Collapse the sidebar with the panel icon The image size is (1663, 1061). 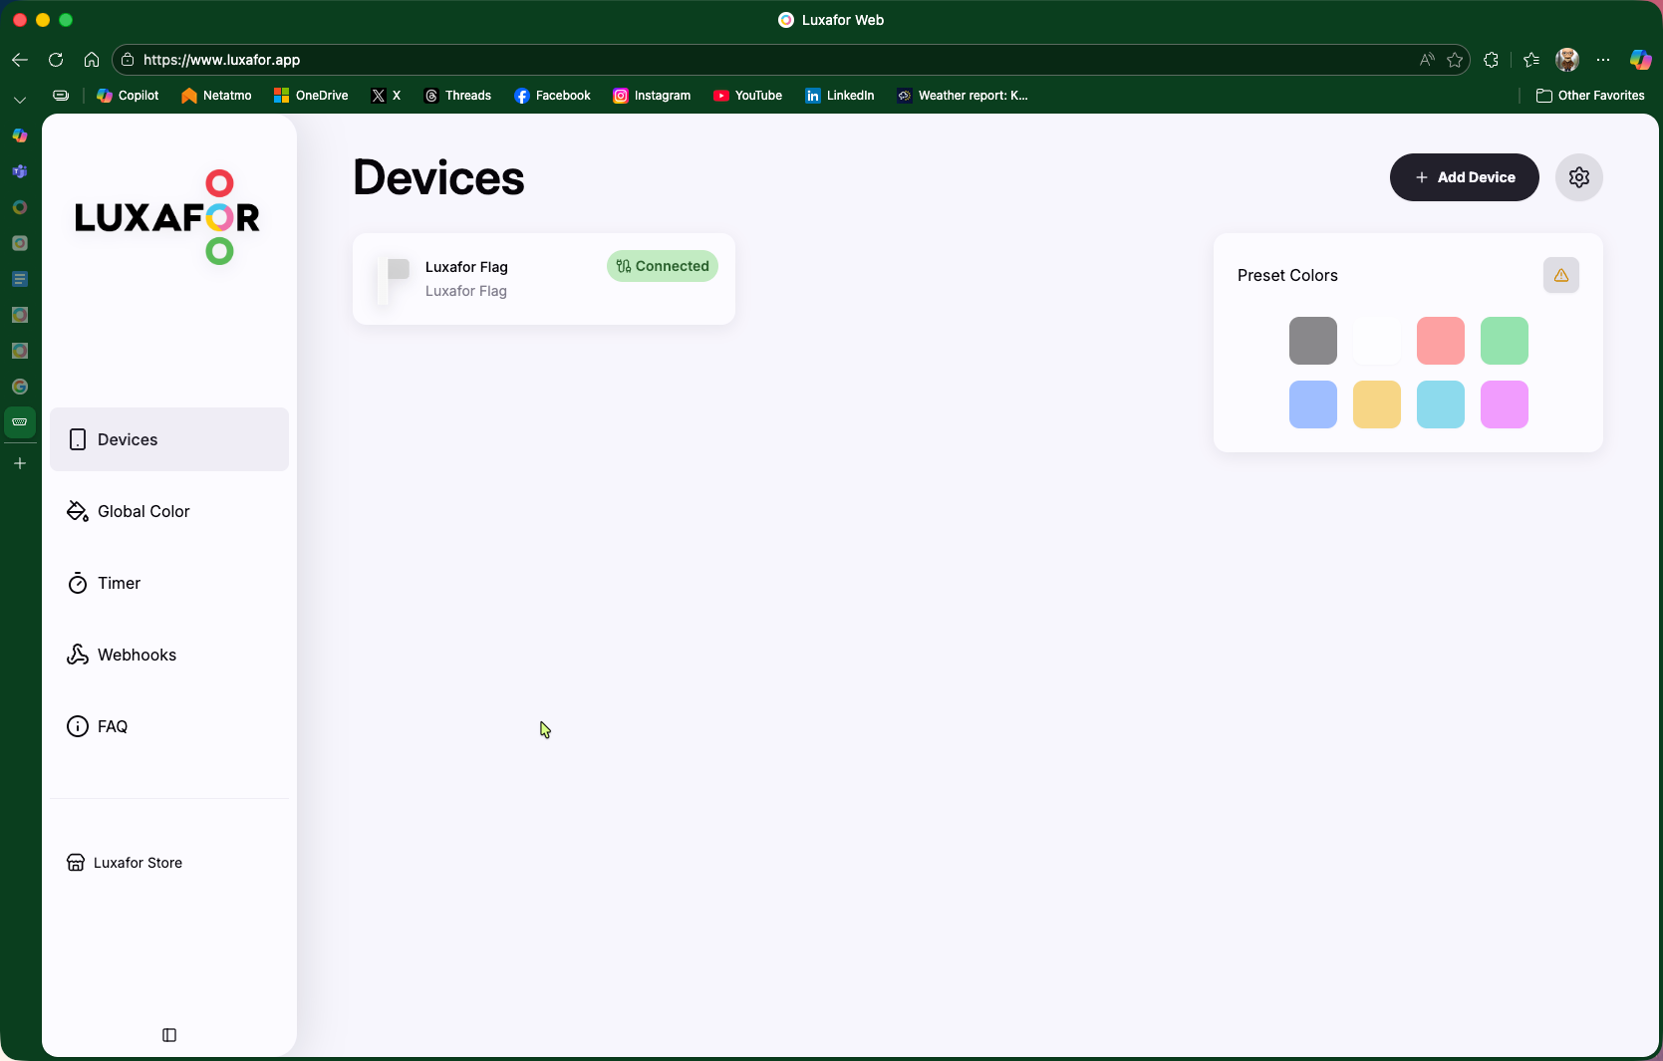169,1035
